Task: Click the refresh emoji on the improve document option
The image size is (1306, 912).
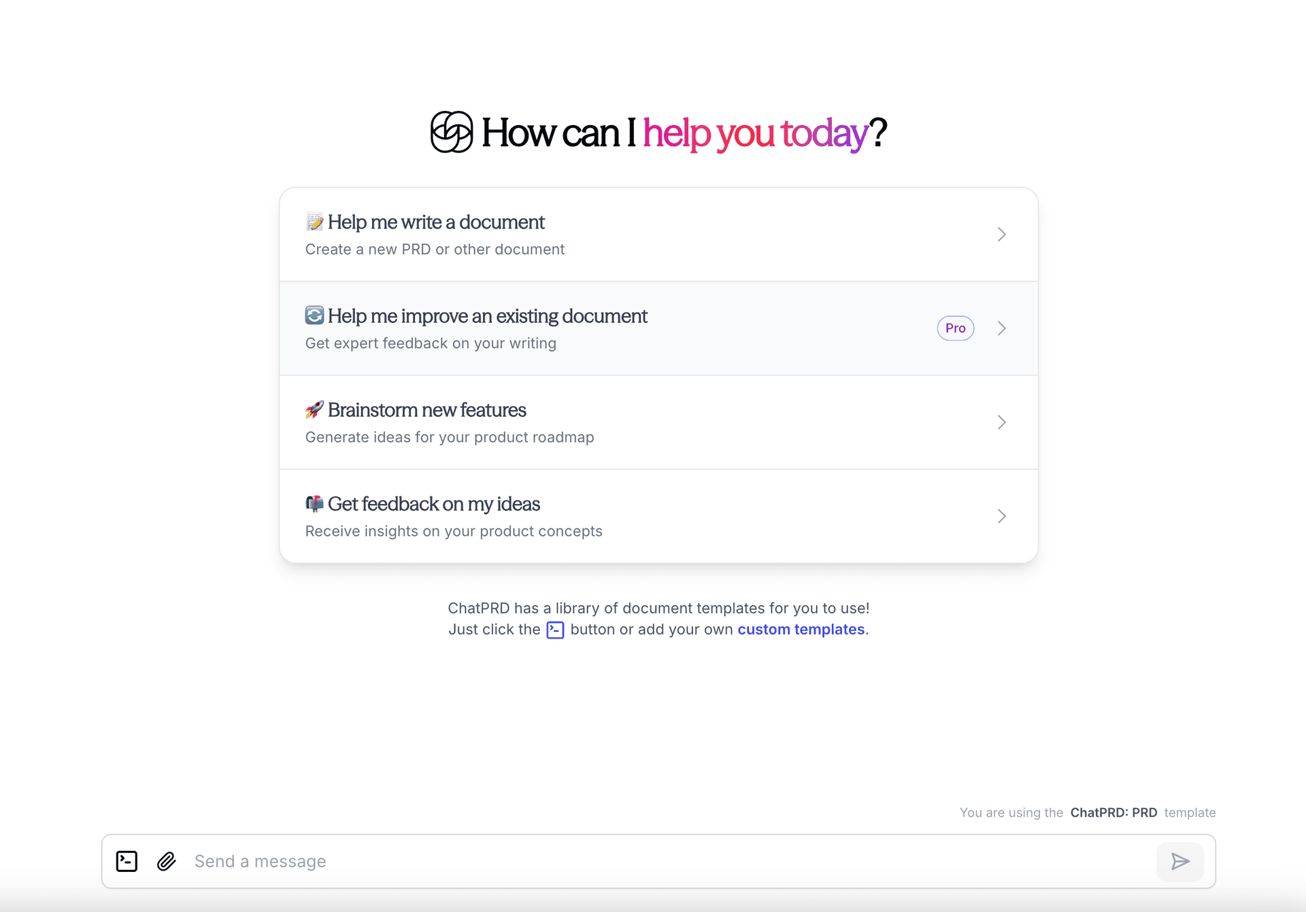Action: [x=314, y=316]
